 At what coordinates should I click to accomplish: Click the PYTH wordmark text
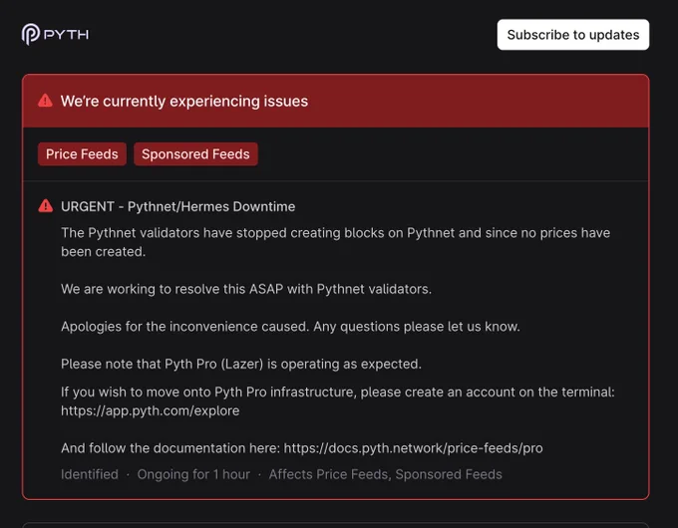[x=66, y=35]
